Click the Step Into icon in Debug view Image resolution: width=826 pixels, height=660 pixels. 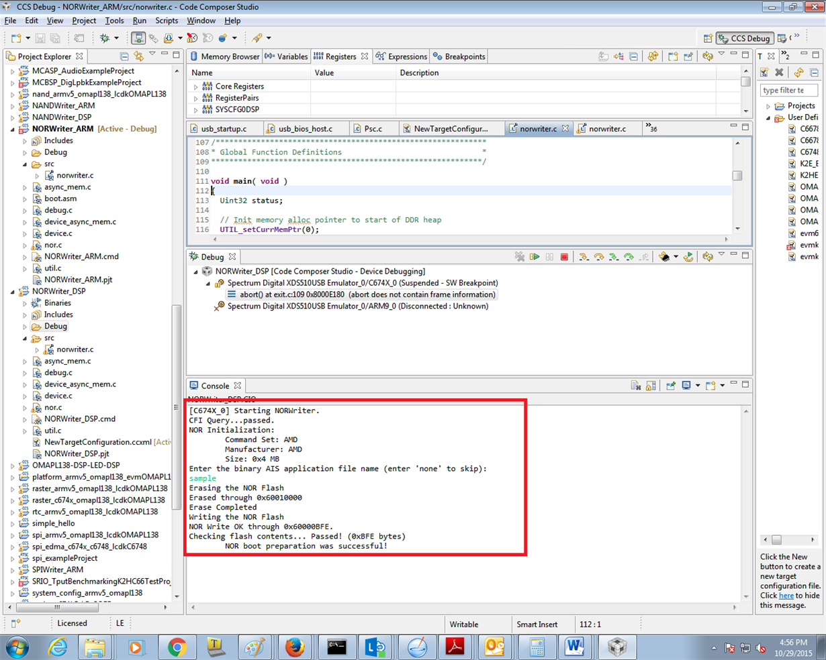click(x=584, y=257)
